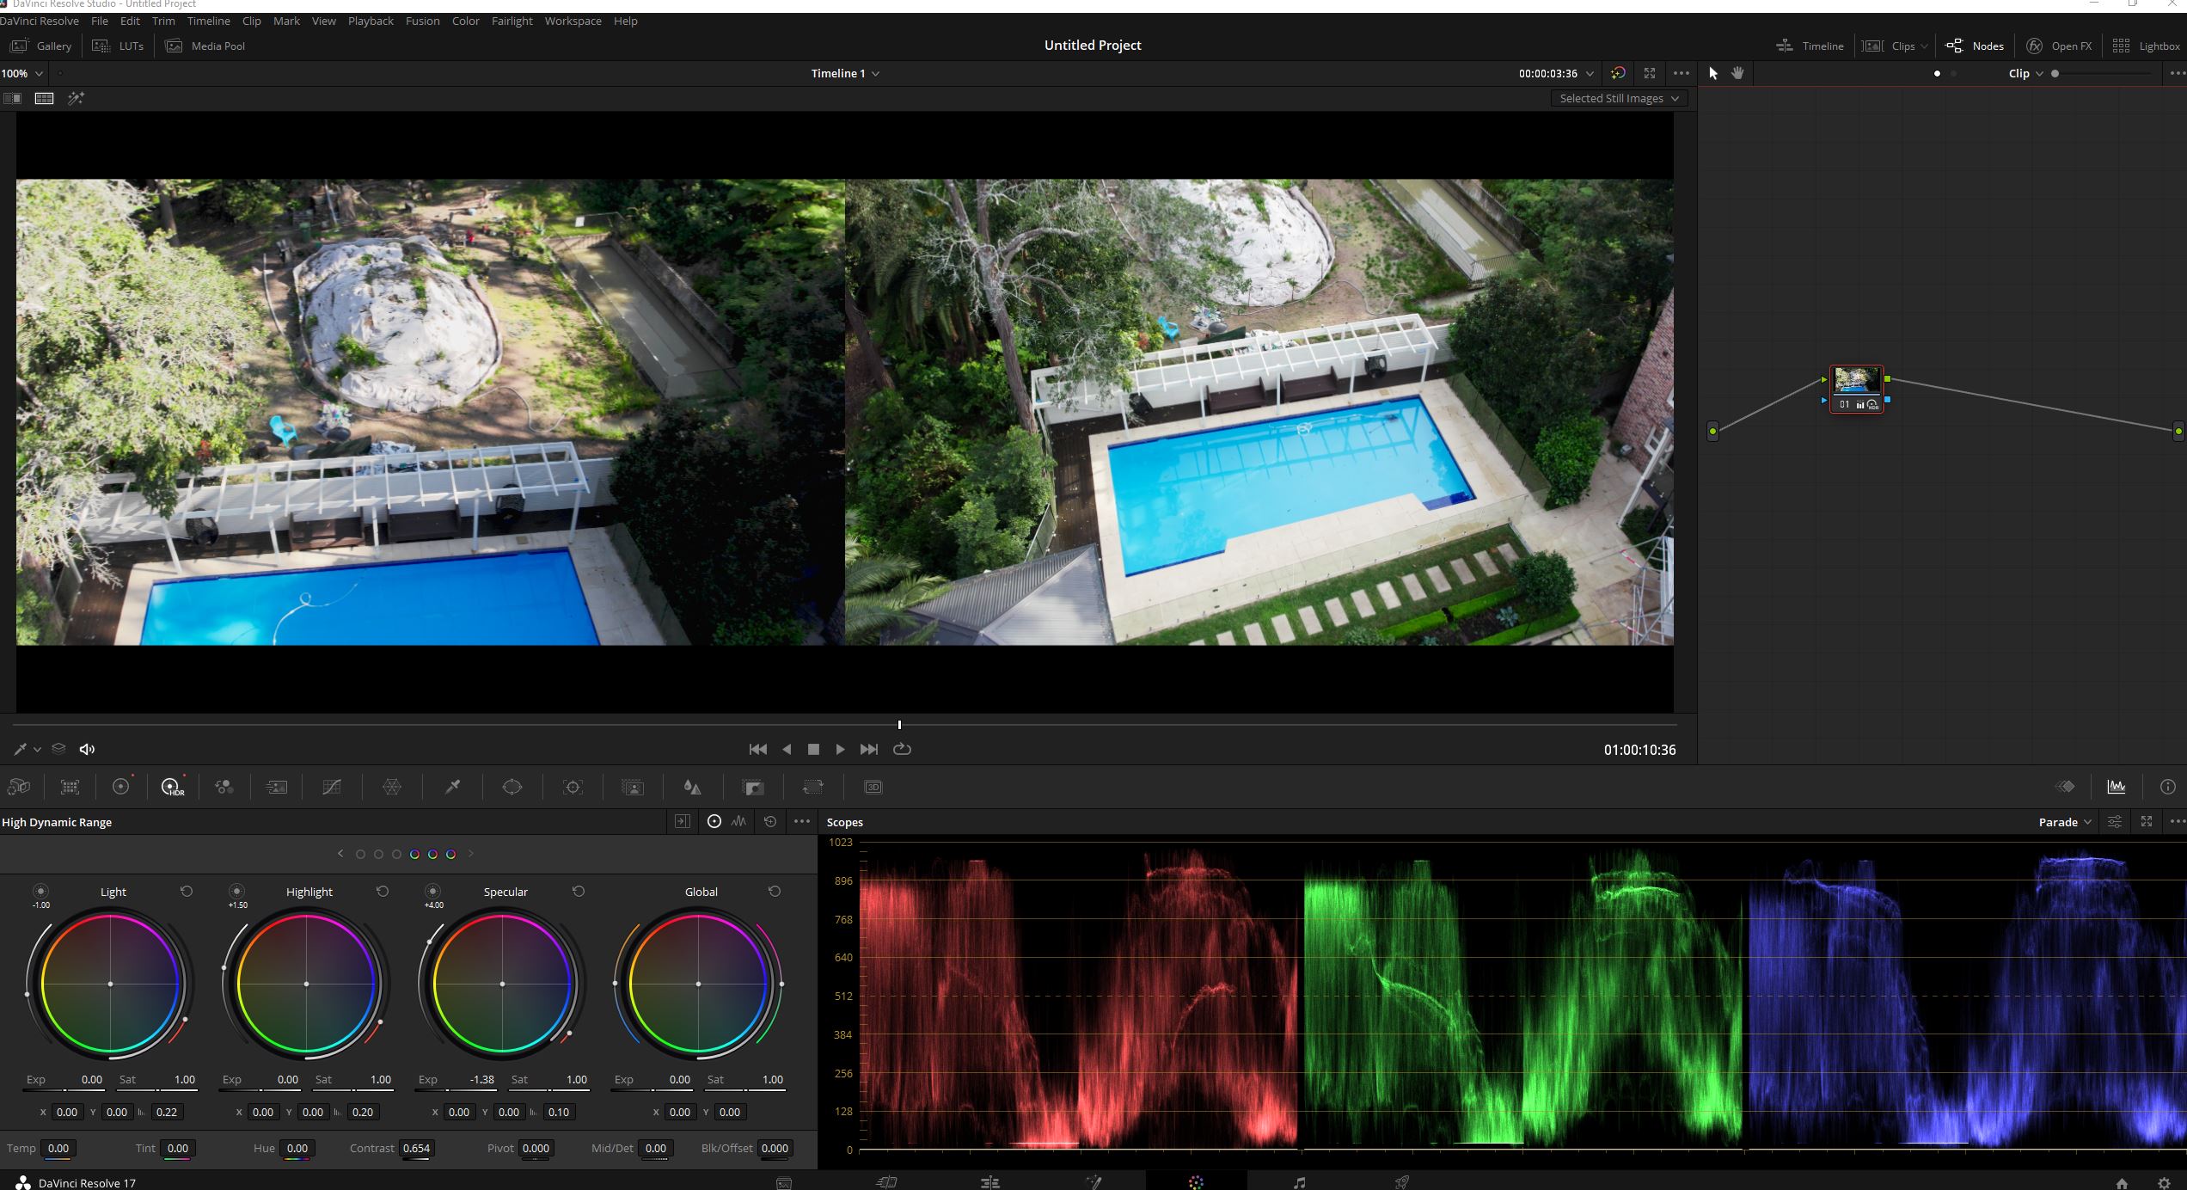Select the node graph hand pan tool
Image resolution: width=2187 pixels, height=1190 pixels.
[x=1737, y=73]
